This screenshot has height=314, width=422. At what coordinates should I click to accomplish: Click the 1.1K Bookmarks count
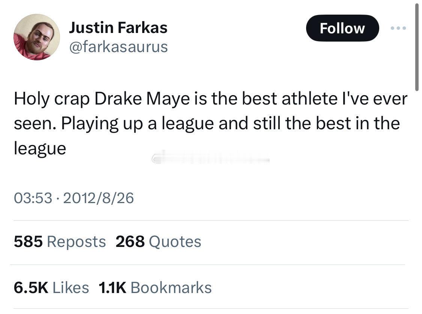tap(155, 287)
